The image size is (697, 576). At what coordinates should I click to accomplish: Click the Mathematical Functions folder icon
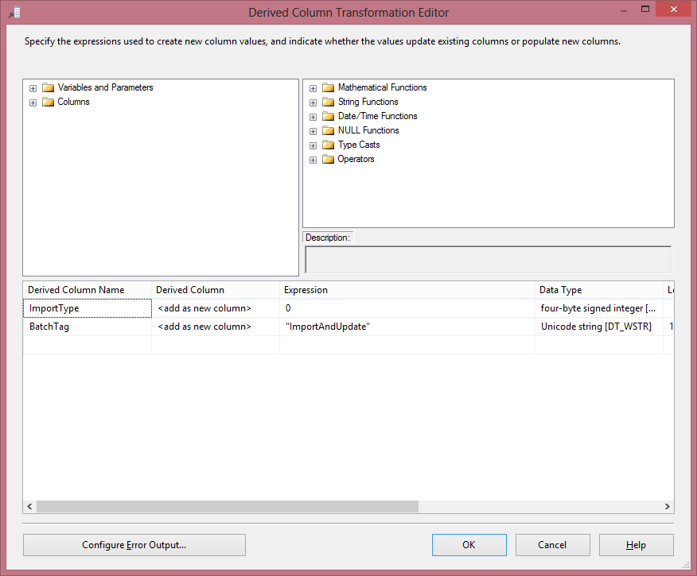[x=328, y=88]
